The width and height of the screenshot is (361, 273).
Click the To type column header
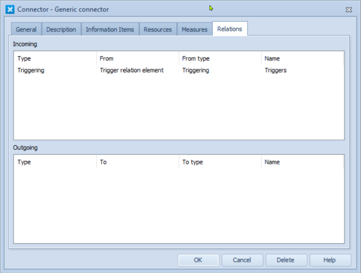(x=220, y=162)
